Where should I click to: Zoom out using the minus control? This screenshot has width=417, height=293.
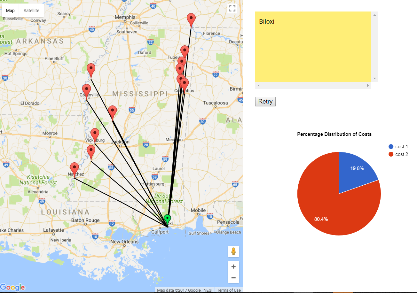tap(233, 278)
